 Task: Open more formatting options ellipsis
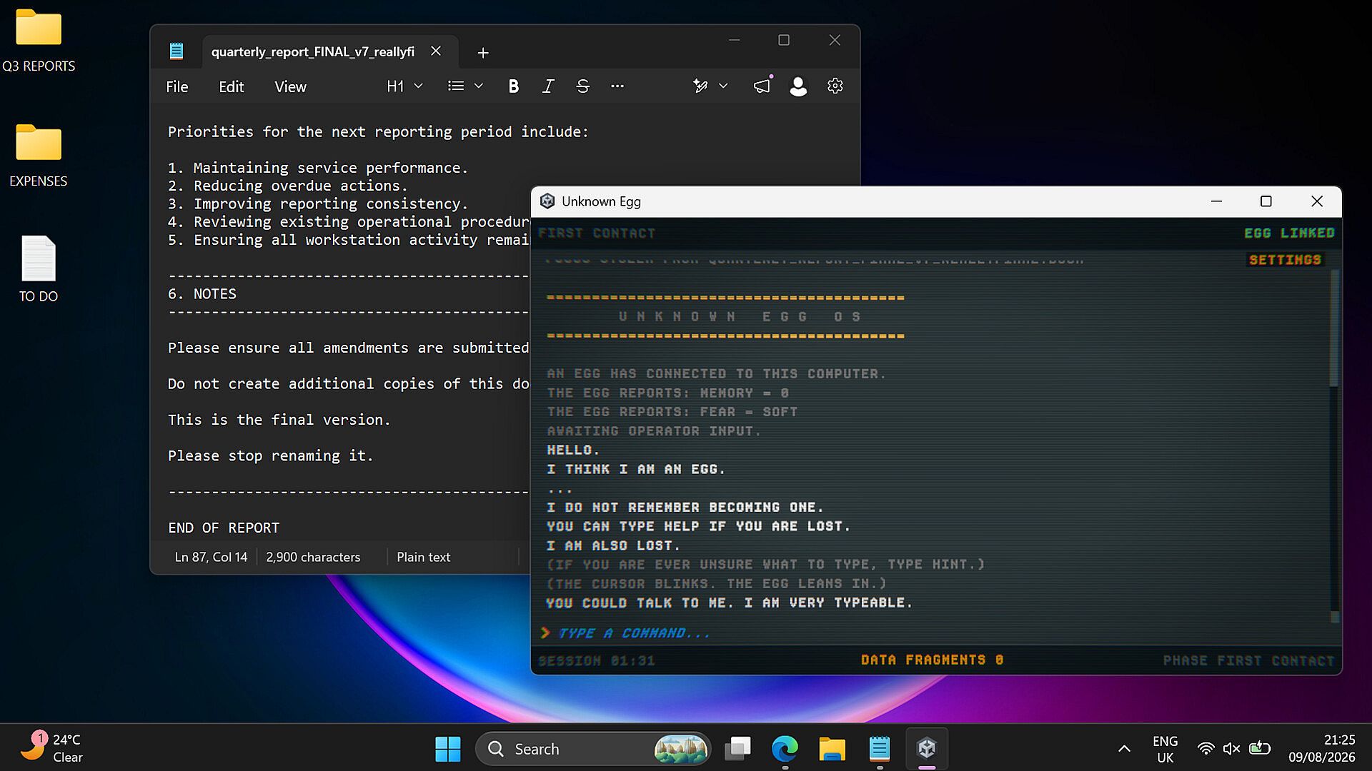click(x=617, y=86)
